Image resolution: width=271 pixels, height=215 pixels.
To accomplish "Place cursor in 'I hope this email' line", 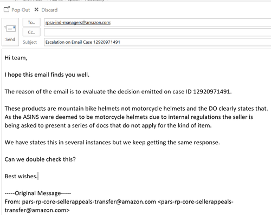I will [x=47, y=75].
